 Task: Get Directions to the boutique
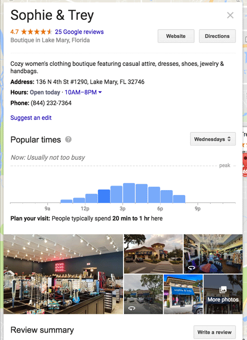coord(217,36)
